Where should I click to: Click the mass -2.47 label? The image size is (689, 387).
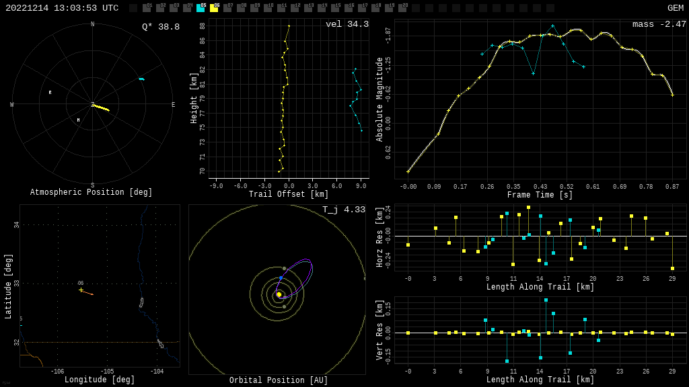coord(659,25)
